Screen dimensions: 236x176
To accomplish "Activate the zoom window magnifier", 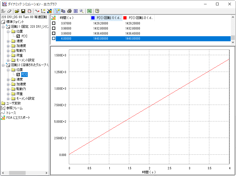I will pos(82,11).
